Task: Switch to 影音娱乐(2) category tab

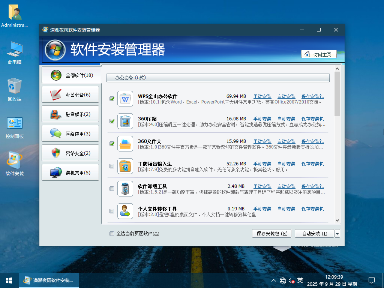Action: click(70, 114)
